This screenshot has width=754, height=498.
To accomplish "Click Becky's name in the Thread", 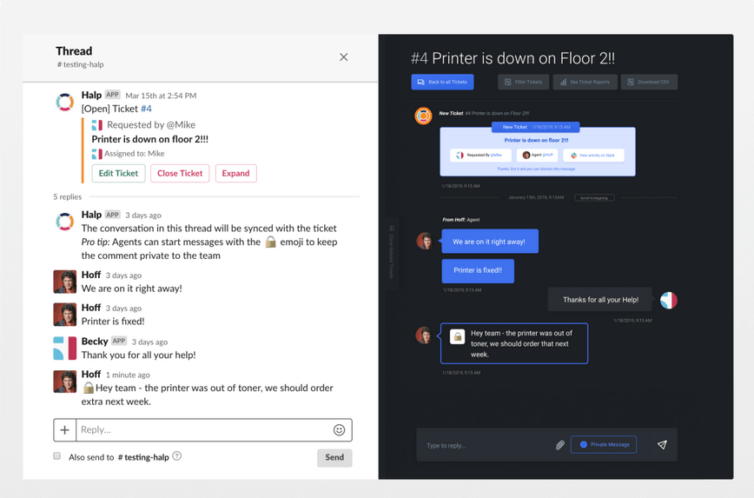I will point(94,342).
